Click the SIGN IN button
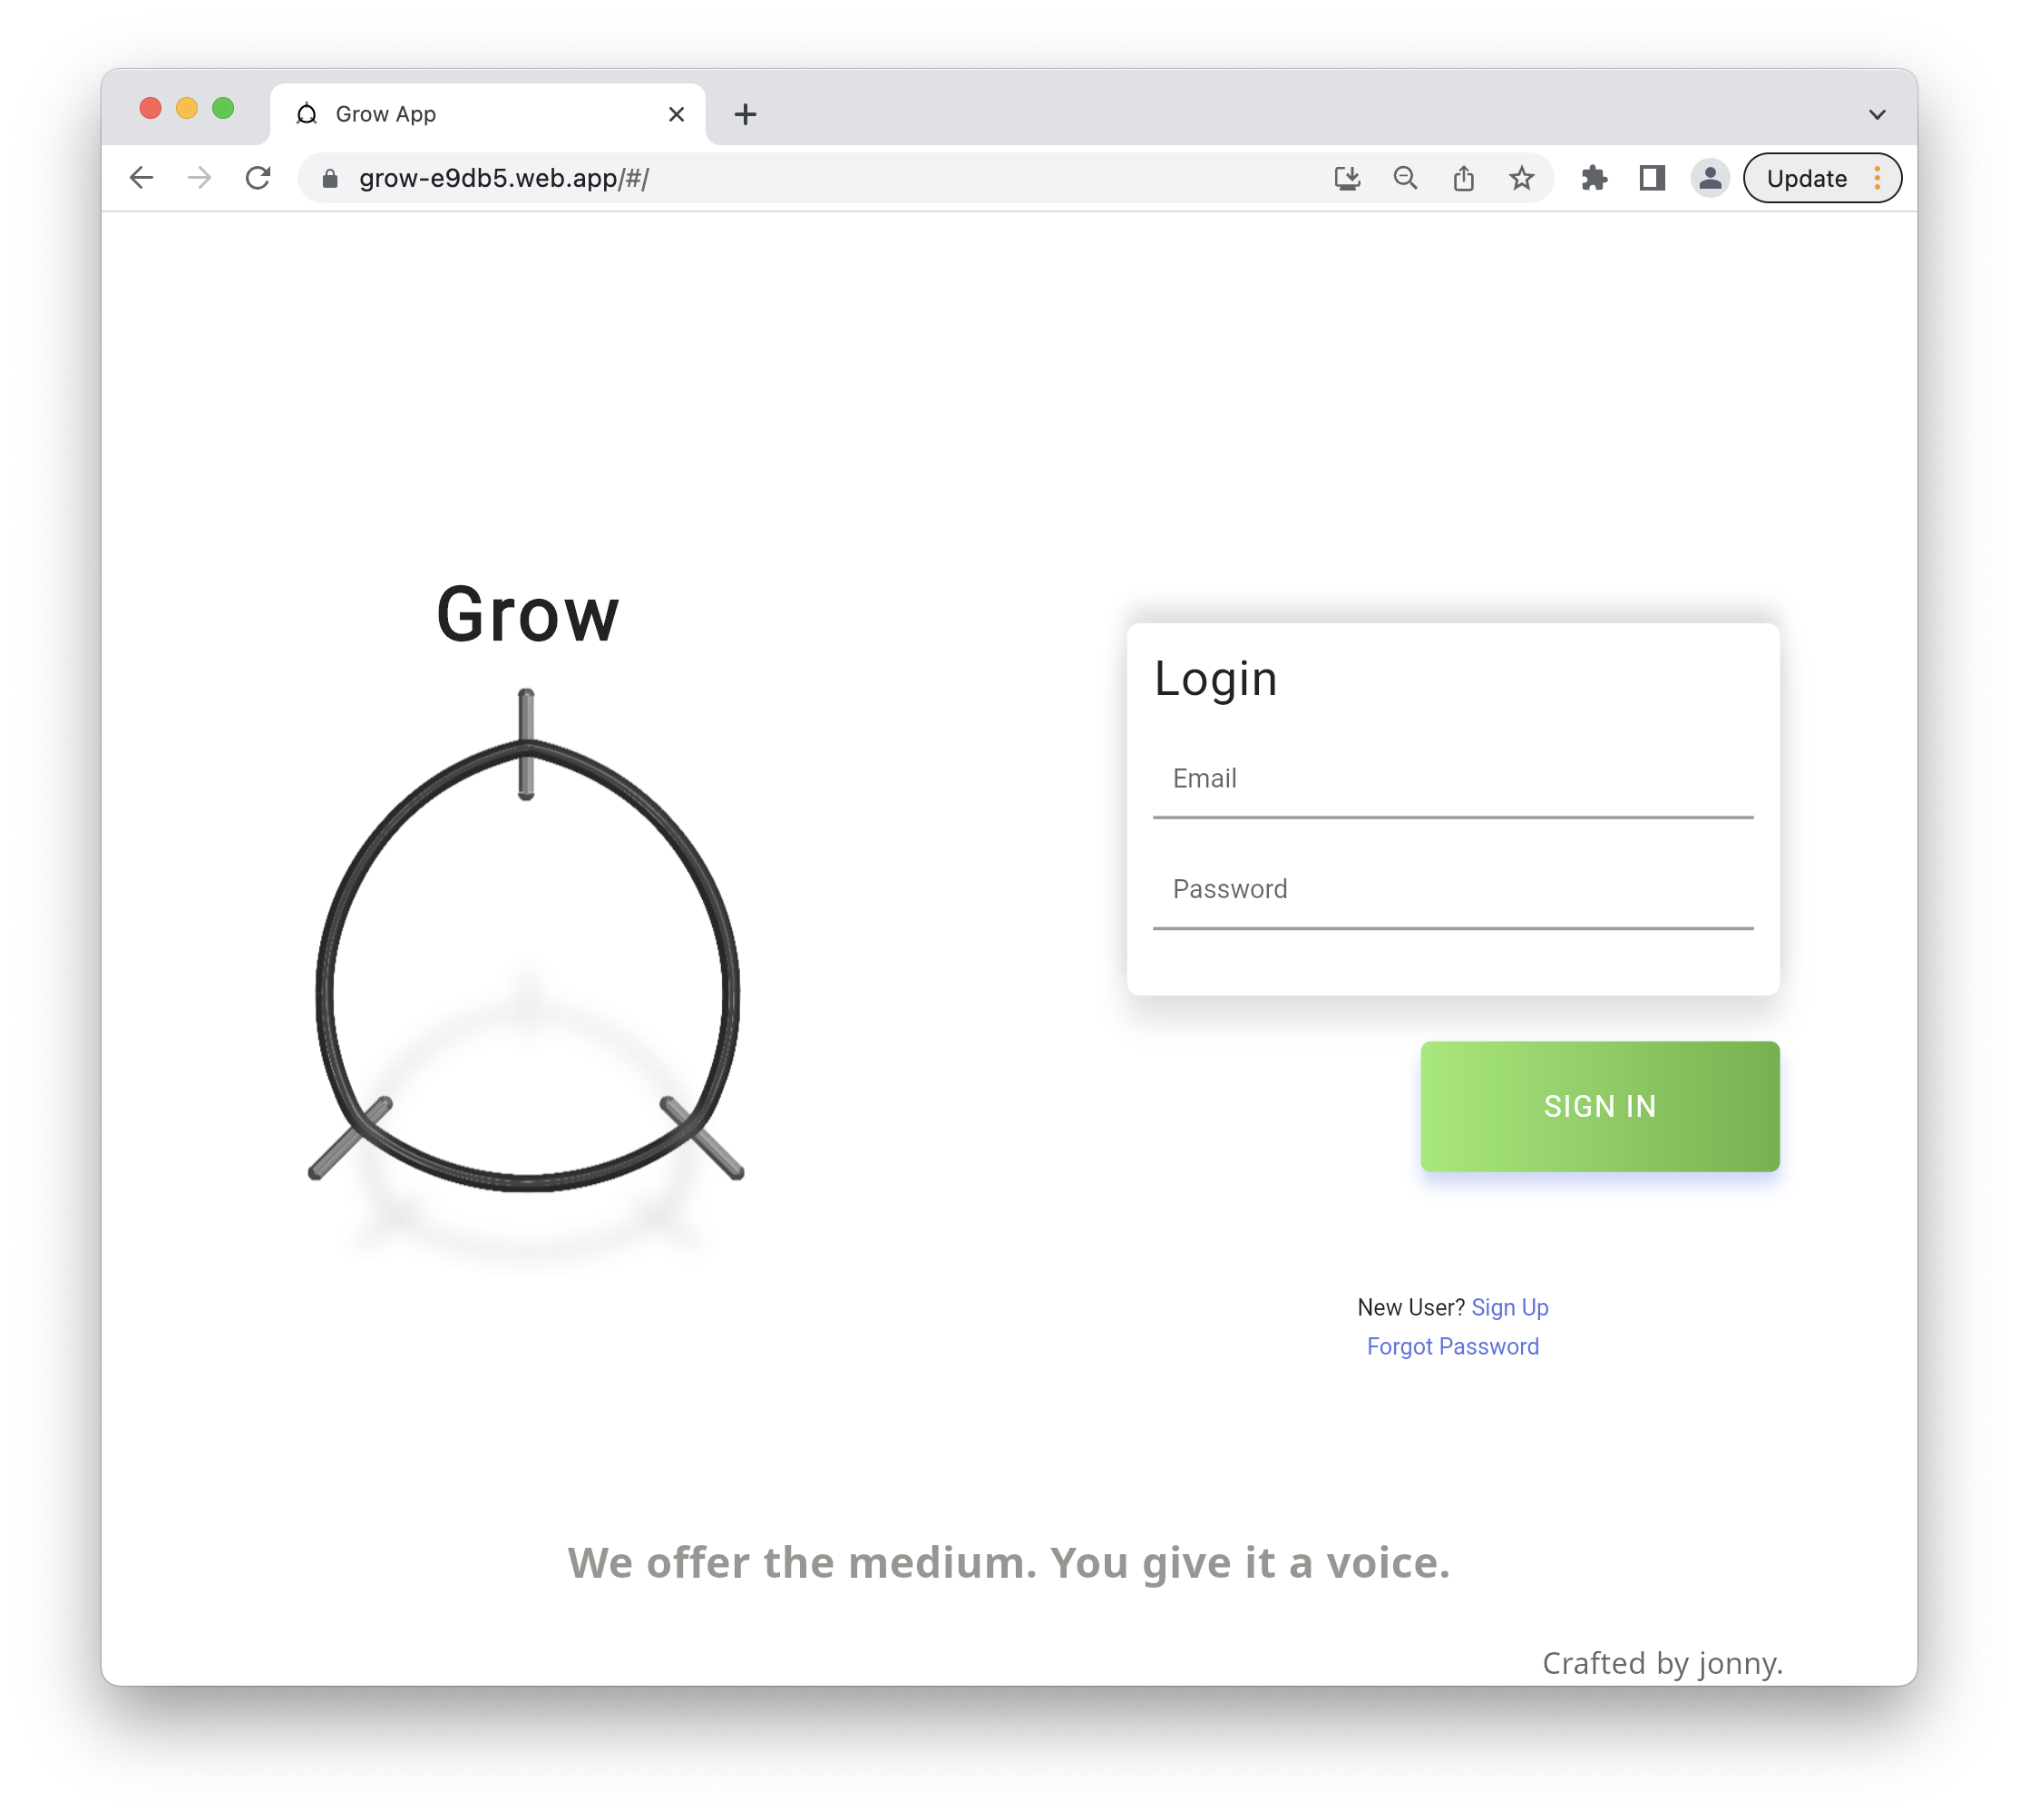This screenshot has height=1820, width=2019. coord(1599,1105)
